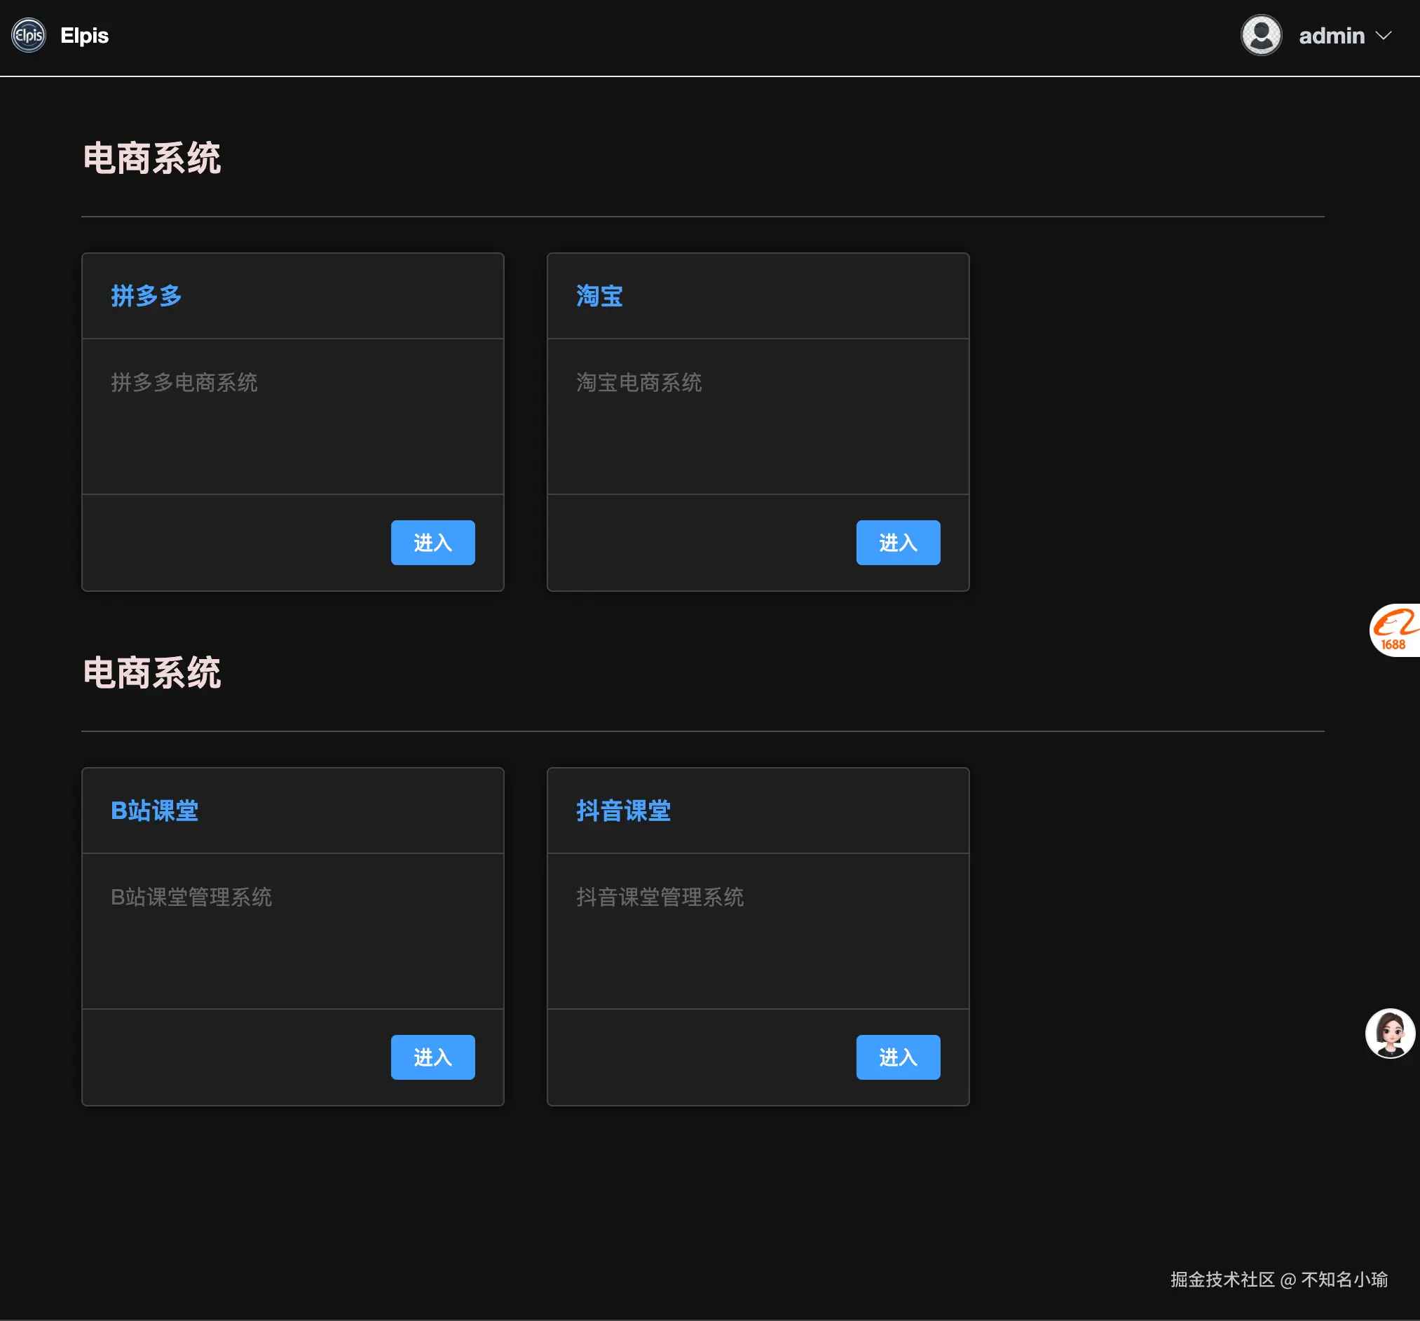Click the 拼多多电商系统 description
Viewport: 1420px width, 1321px height.
184,382
